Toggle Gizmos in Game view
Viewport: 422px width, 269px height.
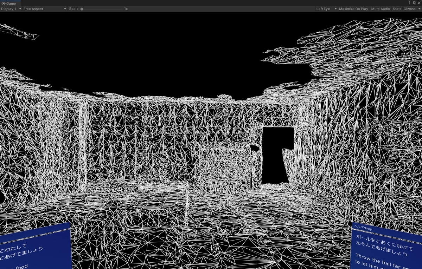point(409,9)
